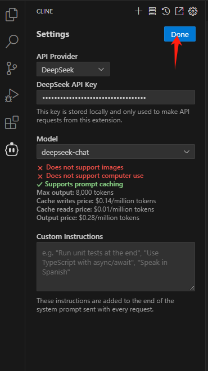
Task: Show task history clock icon
Action: tap(166, 11)
